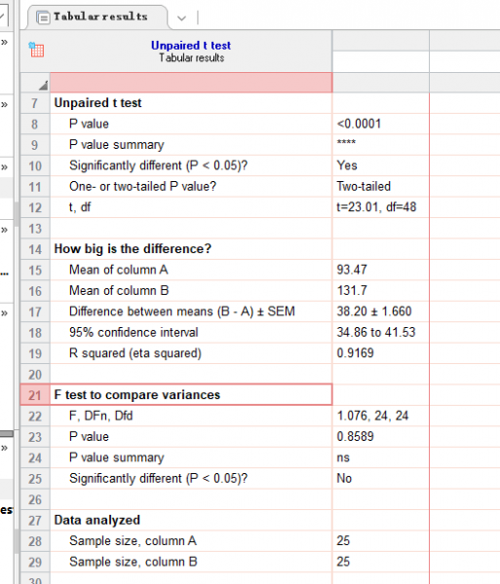Viewport: 500px width, 584px height.
Task: Select the 0.9169 value
Action: [356, 353]
